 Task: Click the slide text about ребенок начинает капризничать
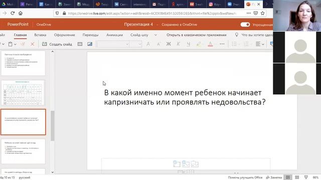[185, 97]
